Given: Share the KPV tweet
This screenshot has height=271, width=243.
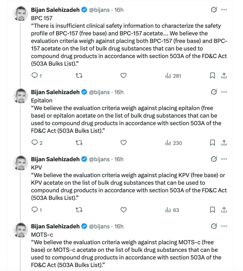Looking at the screenshot, I should click(224, 210).
